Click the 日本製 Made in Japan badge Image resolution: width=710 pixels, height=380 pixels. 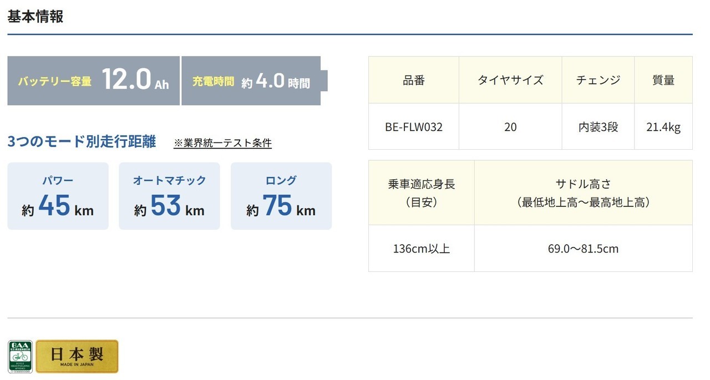(x=77, y=357)
